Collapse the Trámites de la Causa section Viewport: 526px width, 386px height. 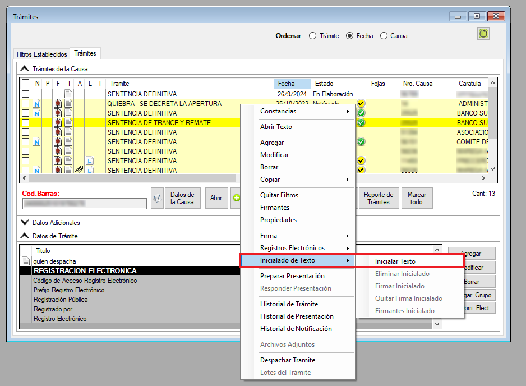click(x=25, y=69)
